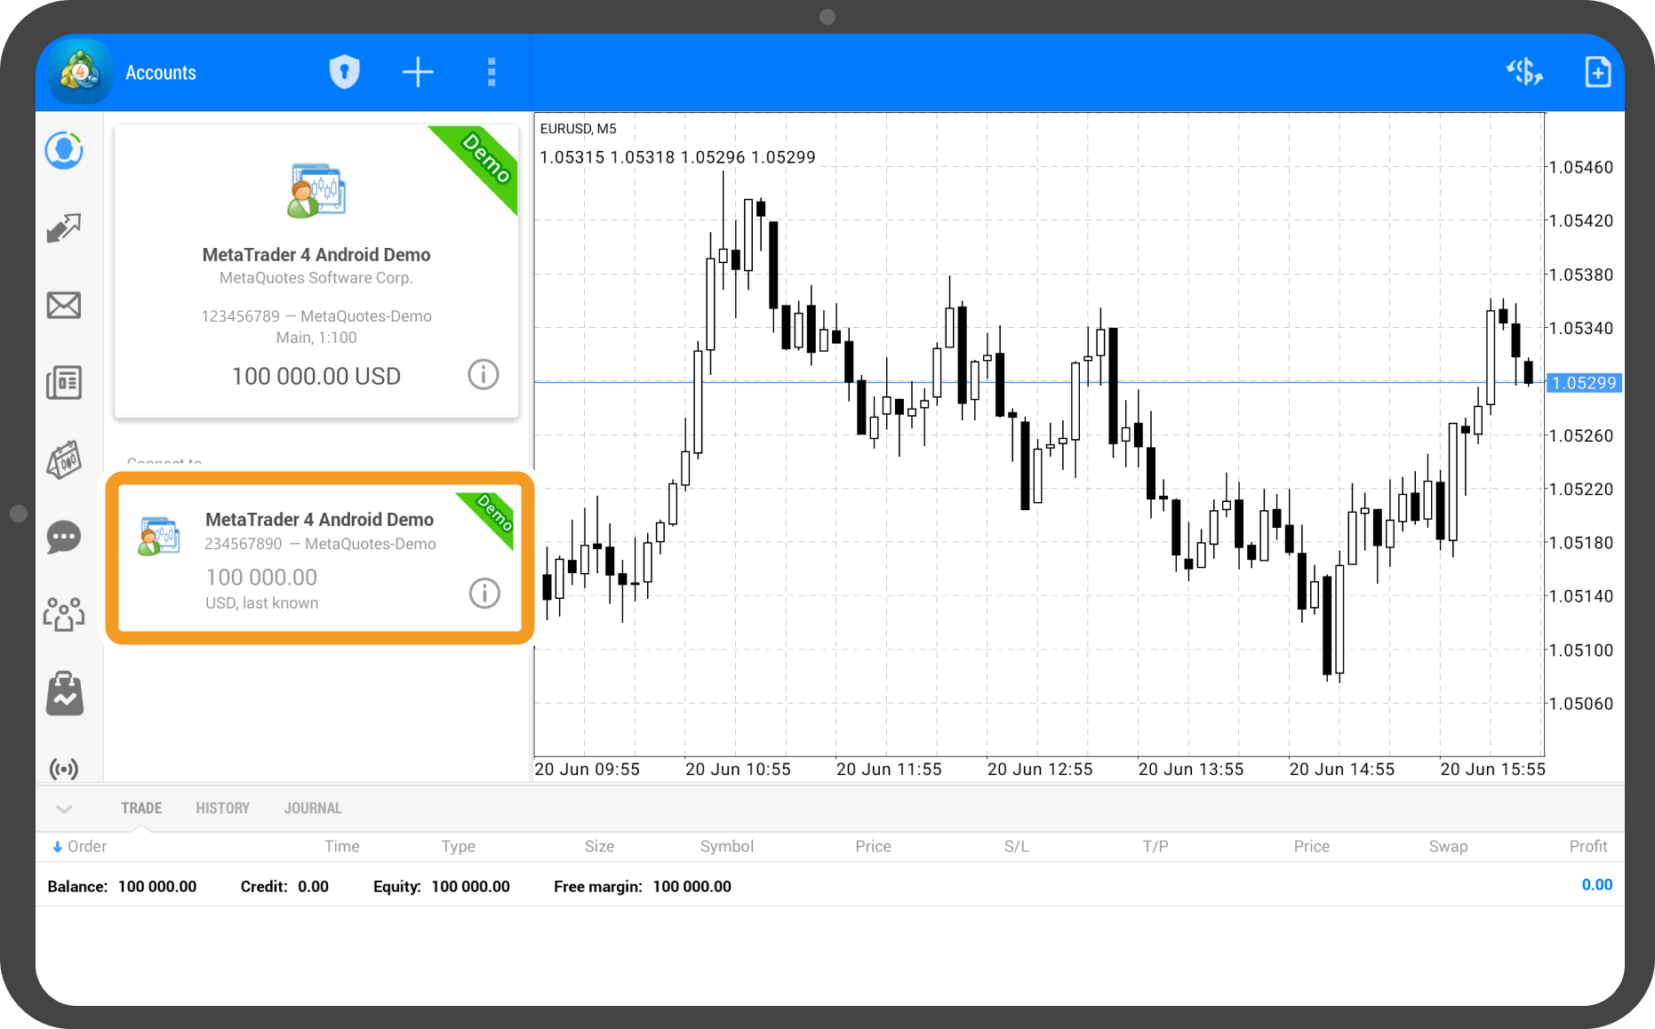This screenshot has width=1655, height=1029.
Task: Create new order with document plus icon
Action: pyautogui.click(x=1597, y=72)
